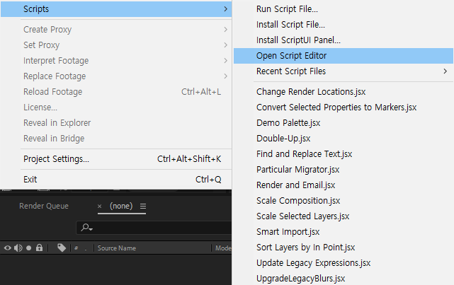Image resolution: width=454 pixels, height=285 pixels.
Task: Launch Demo Palette.jsx script
Action: coord(344,123)
